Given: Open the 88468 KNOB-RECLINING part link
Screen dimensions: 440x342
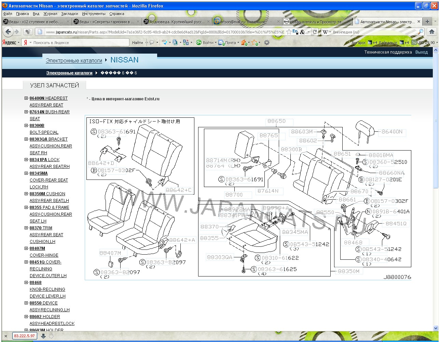Looking at the screenshot, I should click(x=47, y=289).
